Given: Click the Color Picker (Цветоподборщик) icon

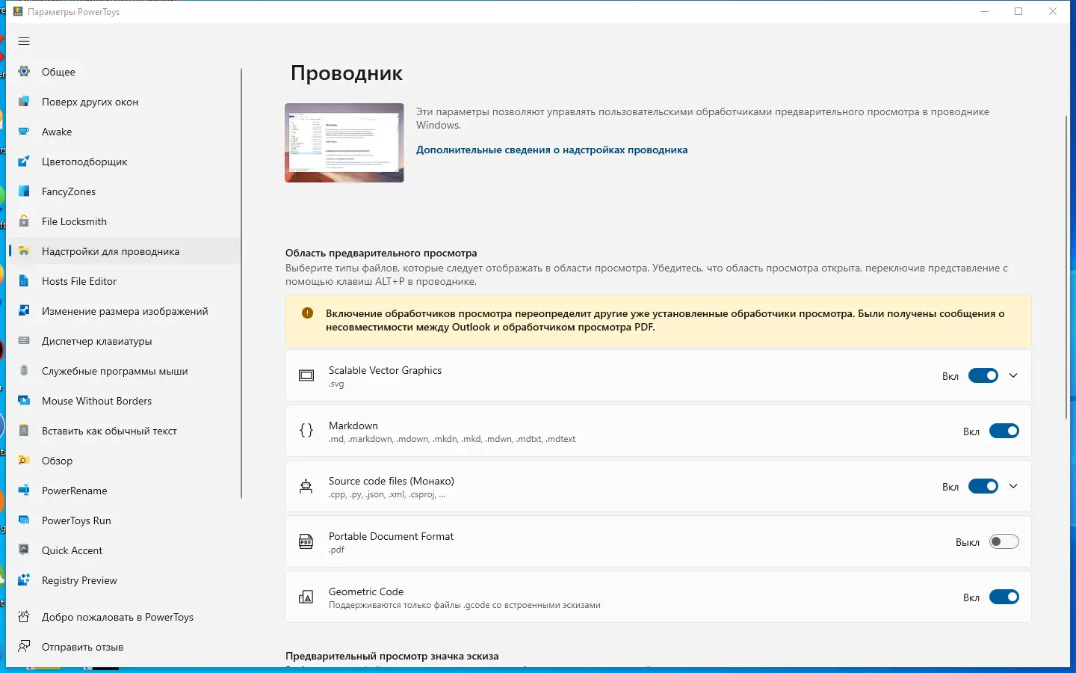Looking at the screenshot, I should click(24, 162).
